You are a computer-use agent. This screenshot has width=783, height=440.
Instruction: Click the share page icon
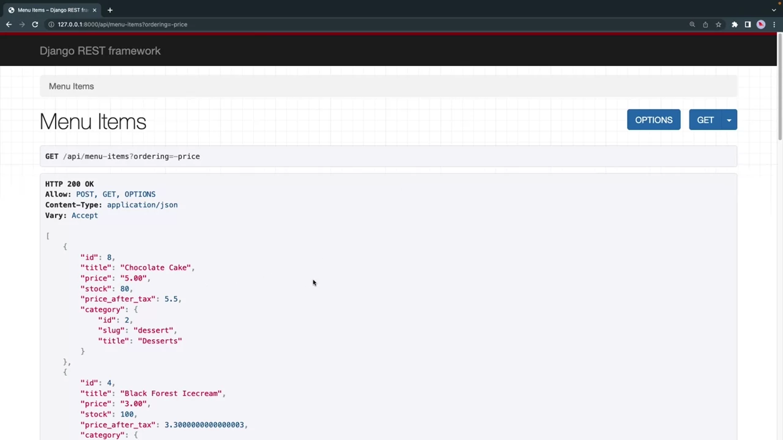point(705,25)
